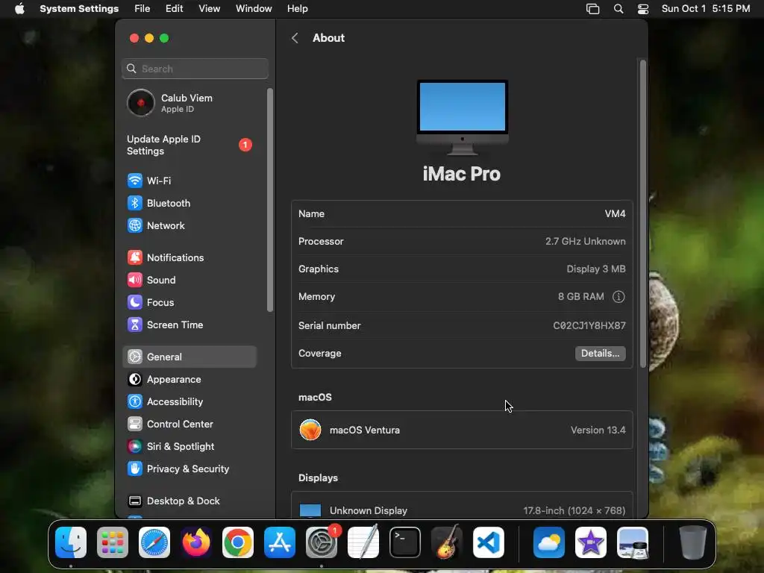Open TextEdit from the Dock

pyautogui.click(x=363, y=542)
